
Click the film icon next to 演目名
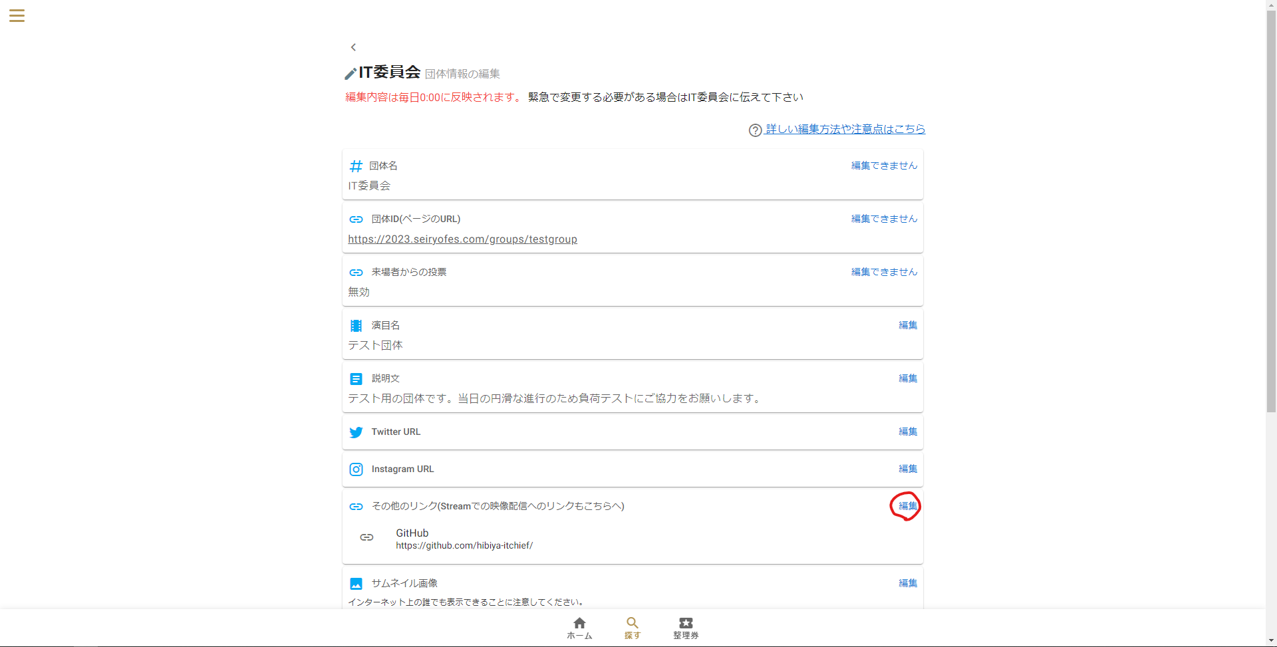point(356,326)
